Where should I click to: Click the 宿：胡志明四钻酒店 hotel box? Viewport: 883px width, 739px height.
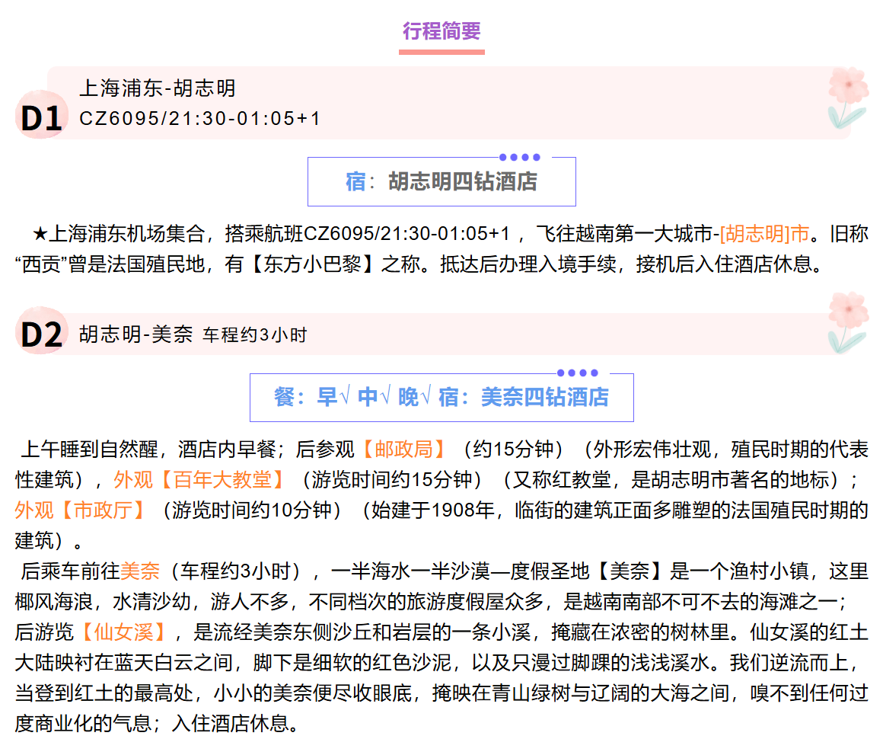(x=441, y=182)
